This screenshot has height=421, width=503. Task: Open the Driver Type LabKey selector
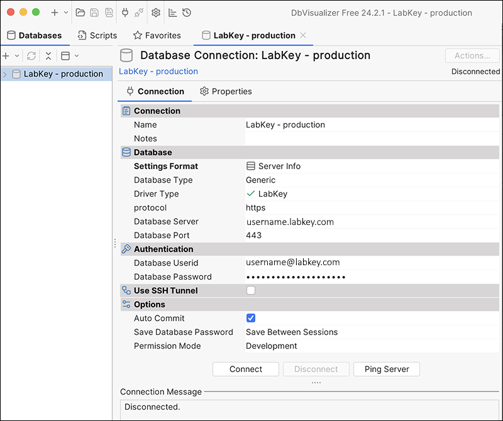(x=372, y=194)
